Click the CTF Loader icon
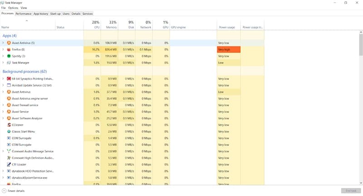Viewport: 363px width, 196px height. pyautogui.click(x=9, y=164)
